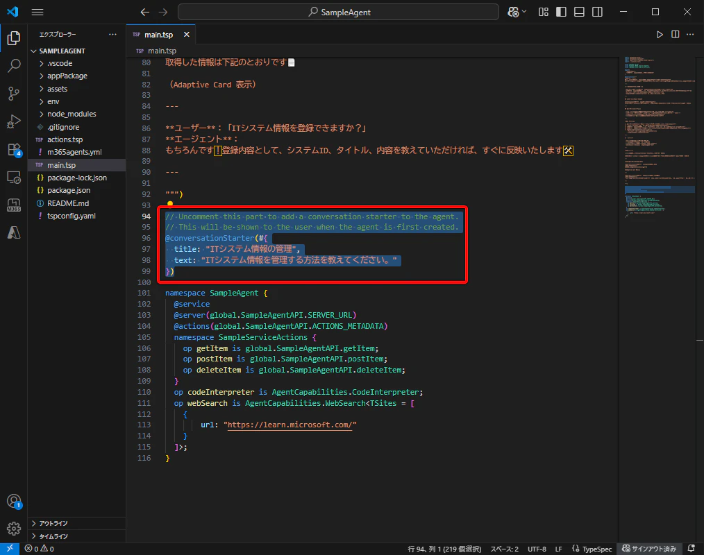Screen dimensions: 704x555
Task: Open Microsoft 365 Agents Toolkit icon
Action: pos(13,205)
